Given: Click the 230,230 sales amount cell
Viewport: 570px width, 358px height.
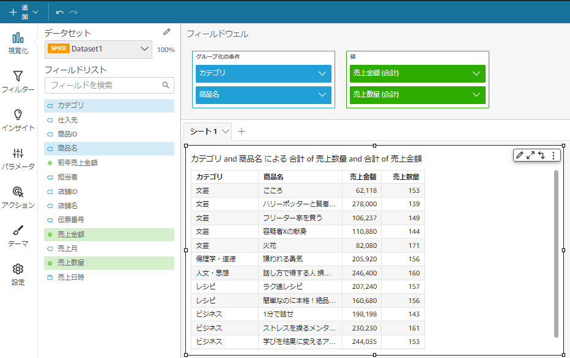Looking at the screenshot, I should [x=361, y=328].
